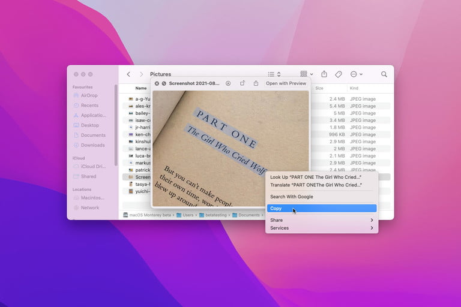Rotate the image in Quick Look
The image size is (461, 307).
pyautogui.click(x=243, y=83)
